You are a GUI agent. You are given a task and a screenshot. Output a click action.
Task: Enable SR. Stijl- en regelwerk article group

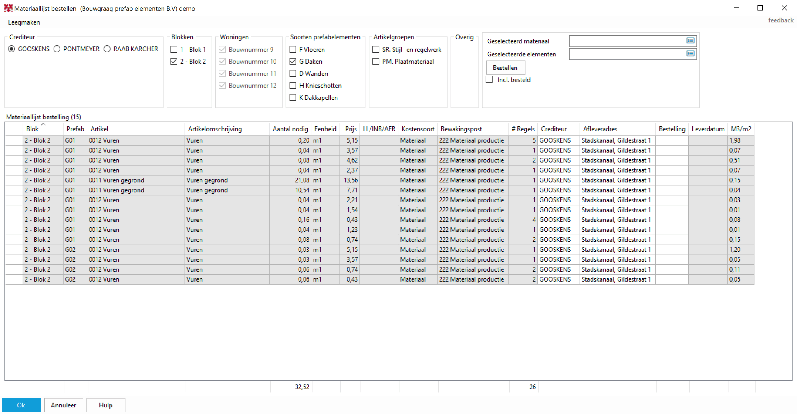(376, 49)
